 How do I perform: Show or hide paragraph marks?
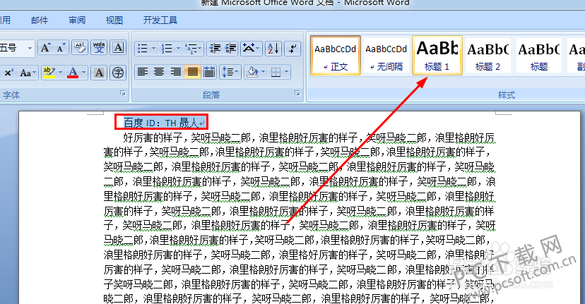292,48
